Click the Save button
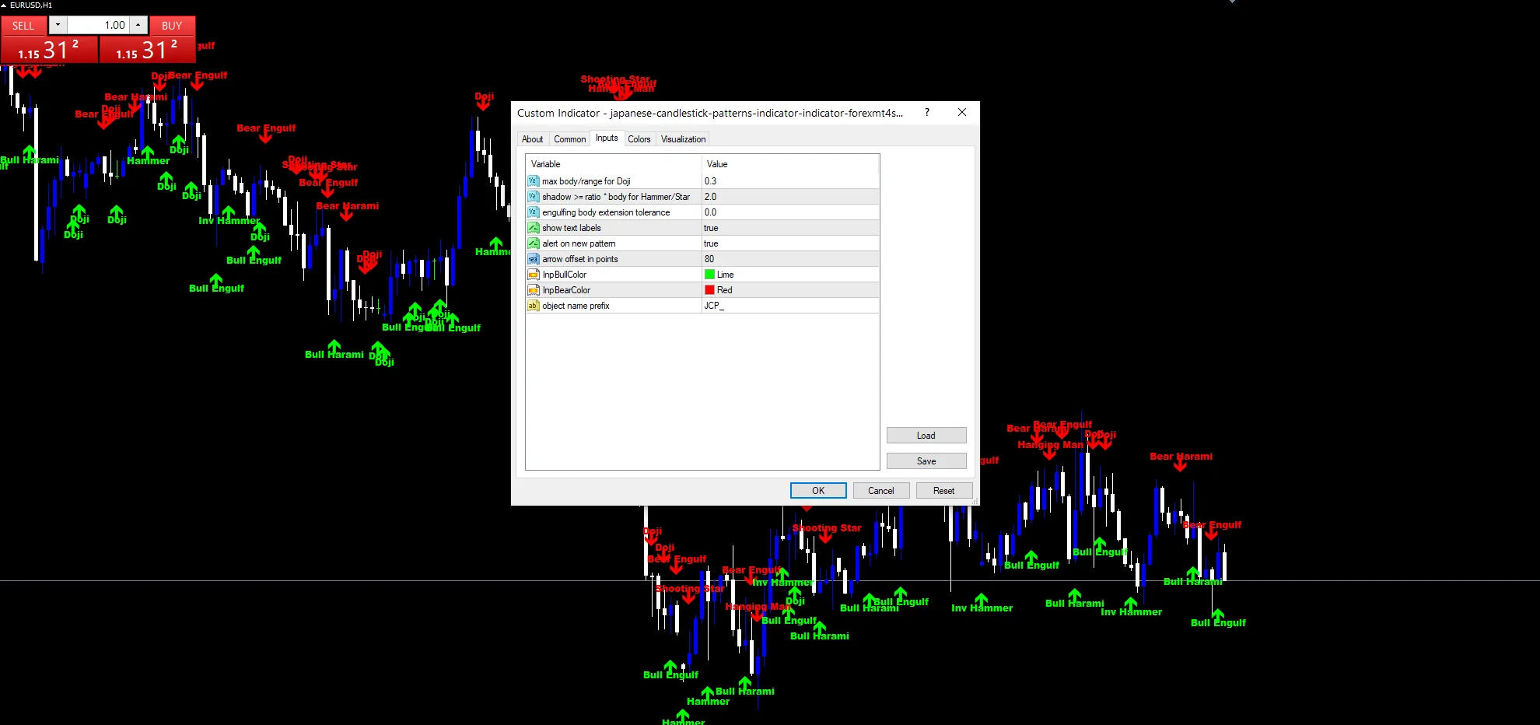This screenshot has height=725, width=1540. [x=926, y=461]
